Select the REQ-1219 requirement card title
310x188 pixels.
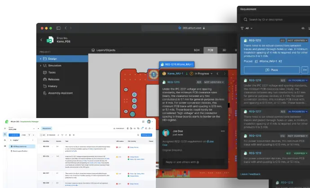pos(255,153)
